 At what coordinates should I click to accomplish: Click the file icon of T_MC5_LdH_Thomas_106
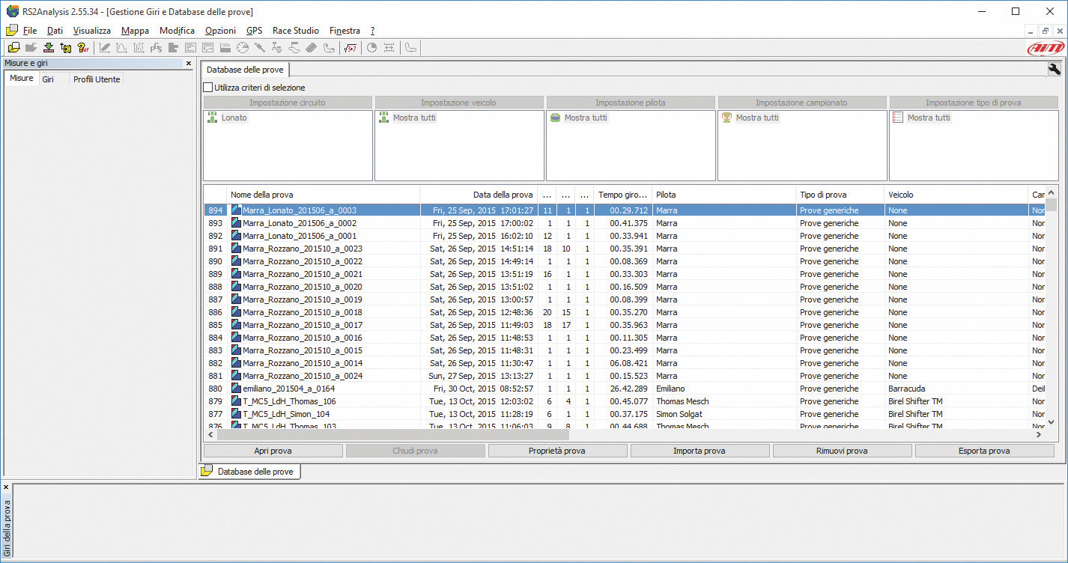click(x=237, y=401)
